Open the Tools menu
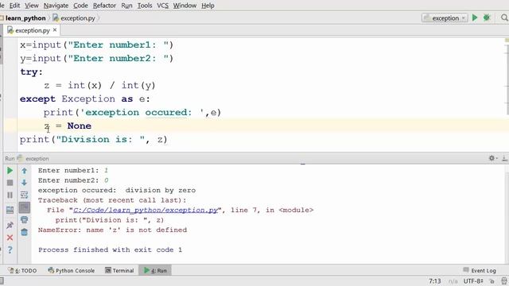 point(145,6)
